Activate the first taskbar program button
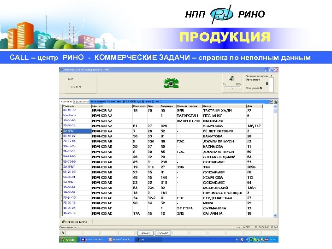The width and height of the screenshot is (332, 249). (92, 240)
